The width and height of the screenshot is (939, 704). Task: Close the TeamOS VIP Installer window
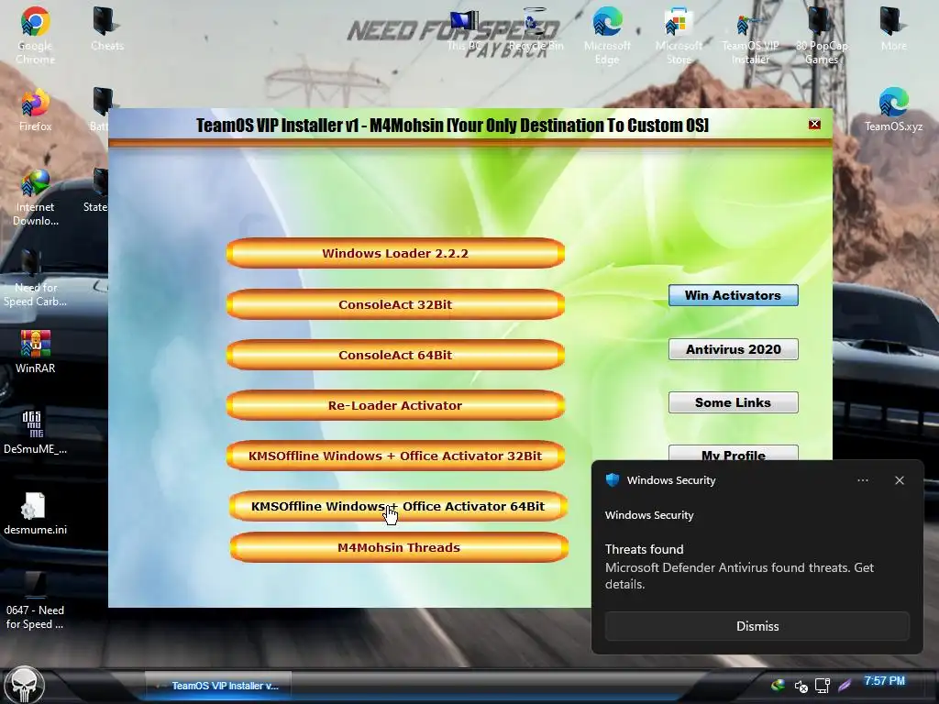pos(814,124)
